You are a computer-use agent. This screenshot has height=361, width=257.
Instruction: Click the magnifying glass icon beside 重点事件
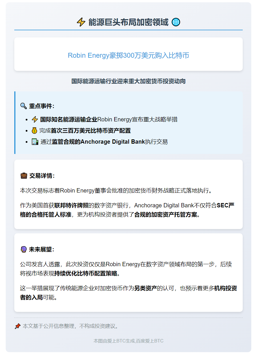(x=23, y=106)
